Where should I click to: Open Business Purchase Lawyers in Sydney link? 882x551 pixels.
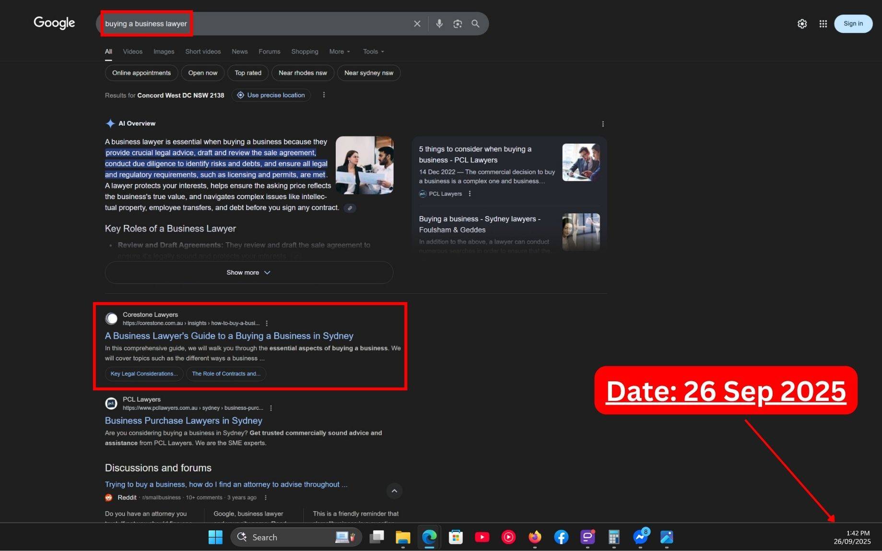pyautogui.click(x=183, y=421)
